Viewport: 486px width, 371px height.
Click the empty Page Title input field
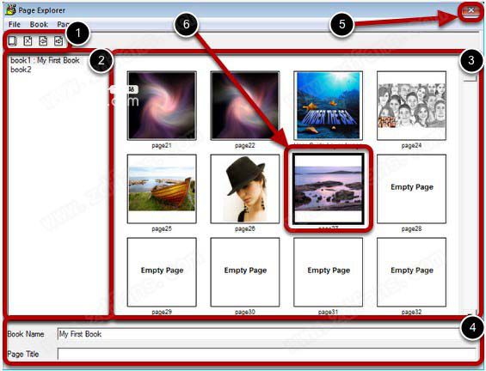point(267,354)
